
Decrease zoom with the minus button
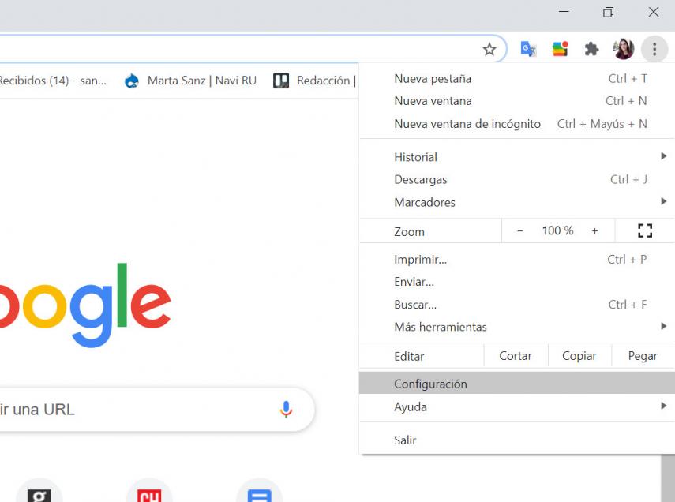[x=520, y=230]
